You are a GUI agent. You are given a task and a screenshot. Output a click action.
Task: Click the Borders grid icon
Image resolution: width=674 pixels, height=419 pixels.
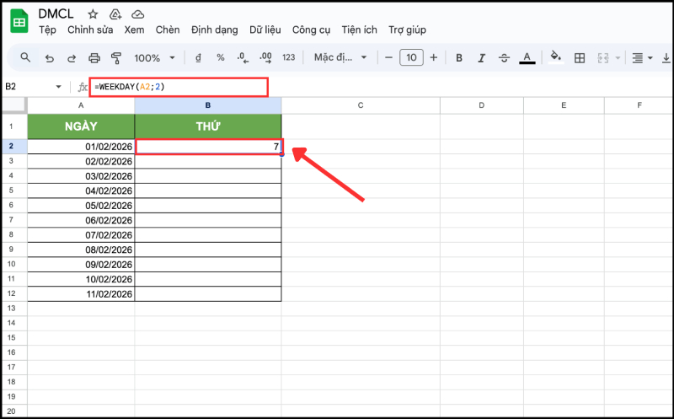(x=580, y=58)
